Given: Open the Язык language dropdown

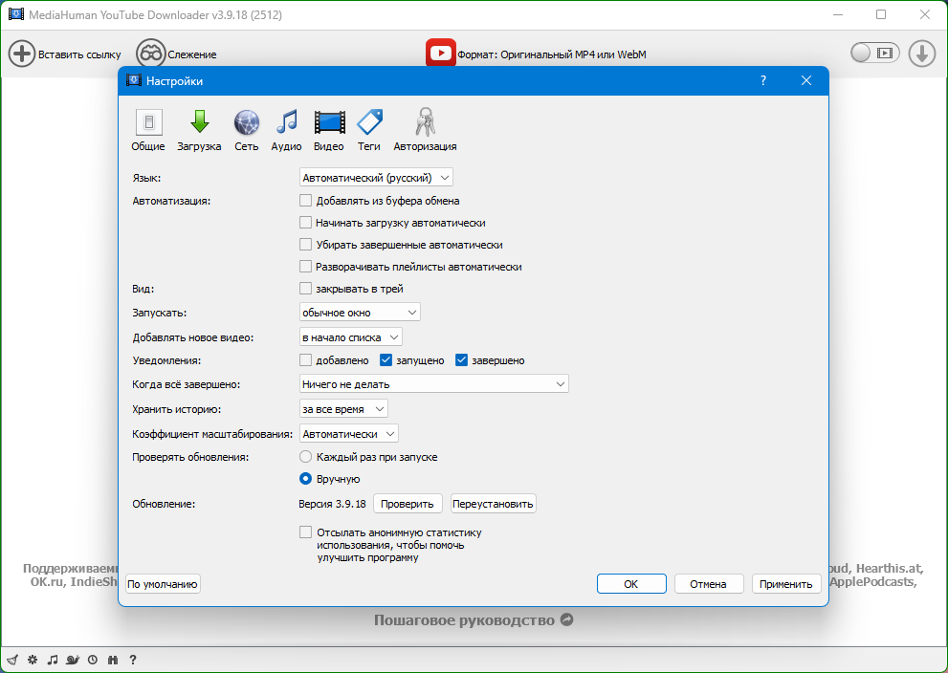Looking at the screenshot, I should coord(376,178).
